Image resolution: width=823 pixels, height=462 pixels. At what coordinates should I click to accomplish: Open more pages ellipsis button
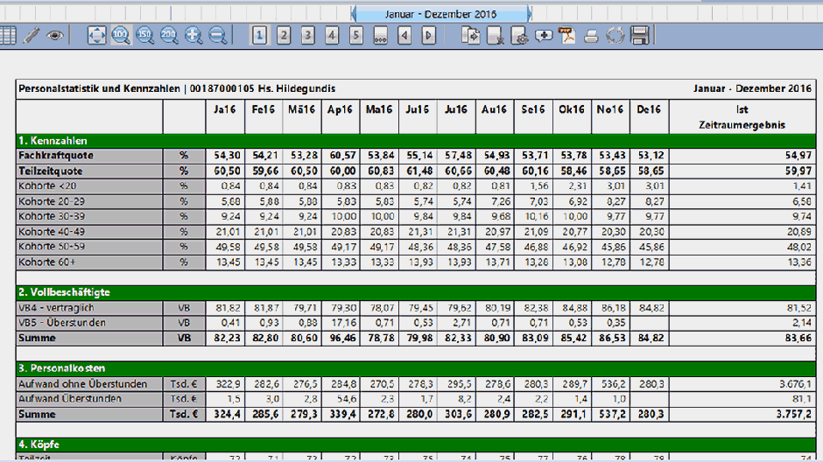click(380, 36)
